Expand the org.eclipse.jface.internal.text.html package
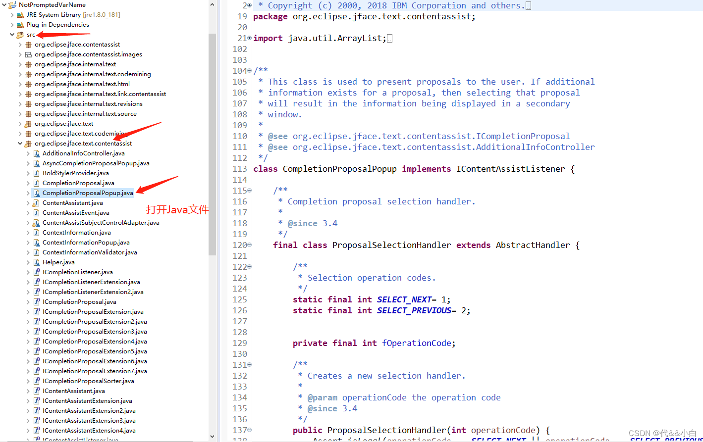This screenshot has width=703, height=442. 20,84
